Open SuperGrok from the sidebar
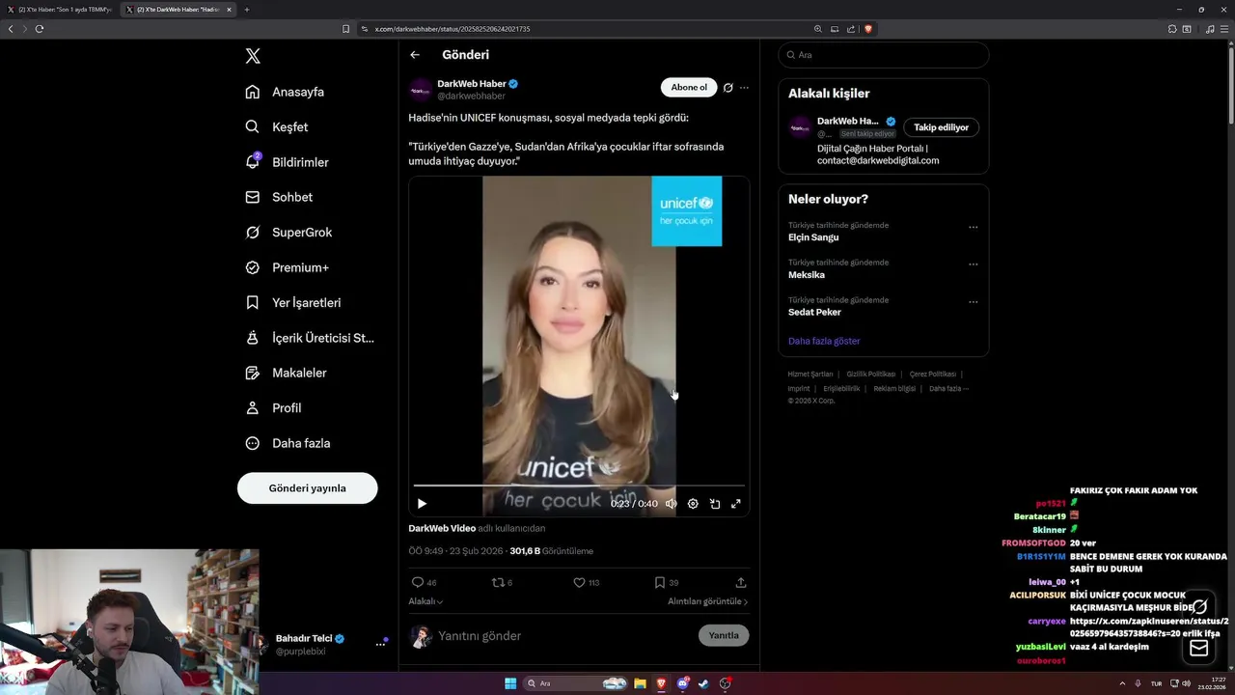The image size is (1235, 695). 288,232
